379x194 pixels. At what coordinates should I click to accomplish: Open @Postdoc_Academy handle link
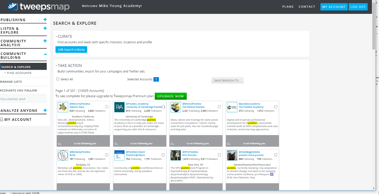[x=137, y=104]
